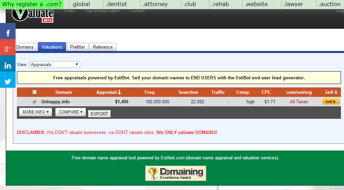
Task: Share on LinkedIn sidebar icon
Action: (x=8, y=64)
